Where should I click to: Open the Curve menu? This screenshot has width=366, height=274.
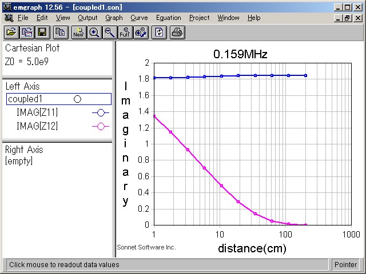(139, 18)
